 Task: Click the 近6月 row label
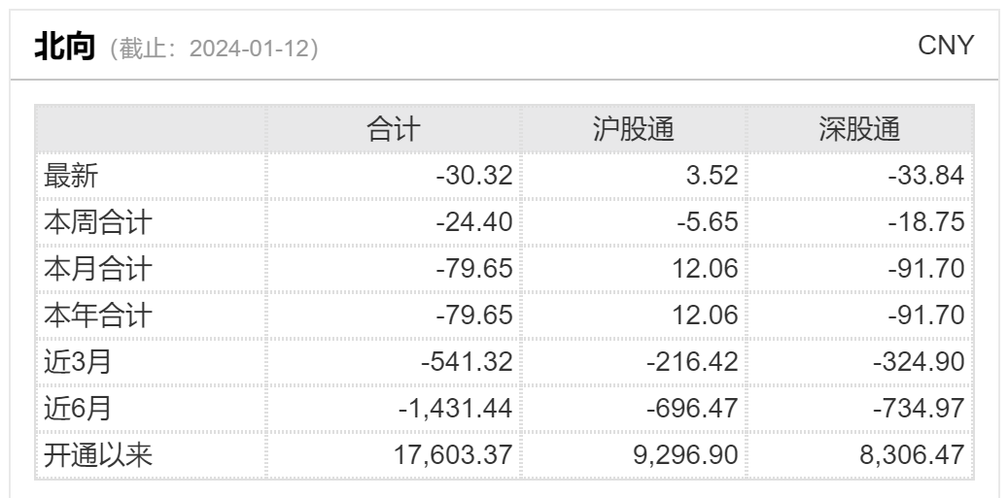pos(77,409)
